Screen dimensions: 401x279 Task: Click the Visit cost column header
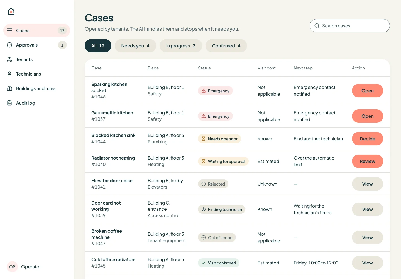(266, 68)
